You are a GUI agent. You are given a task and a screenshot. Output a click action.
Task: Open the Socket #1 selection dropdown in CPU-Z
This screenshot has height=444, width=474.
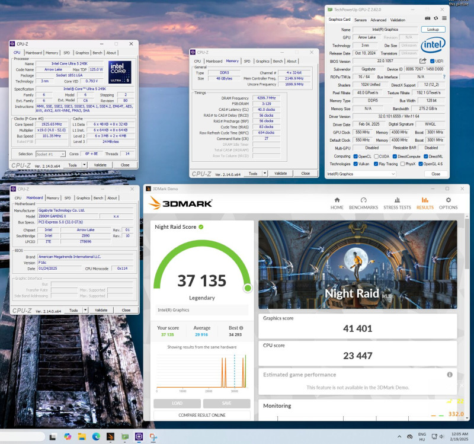[x=50, y=154]
